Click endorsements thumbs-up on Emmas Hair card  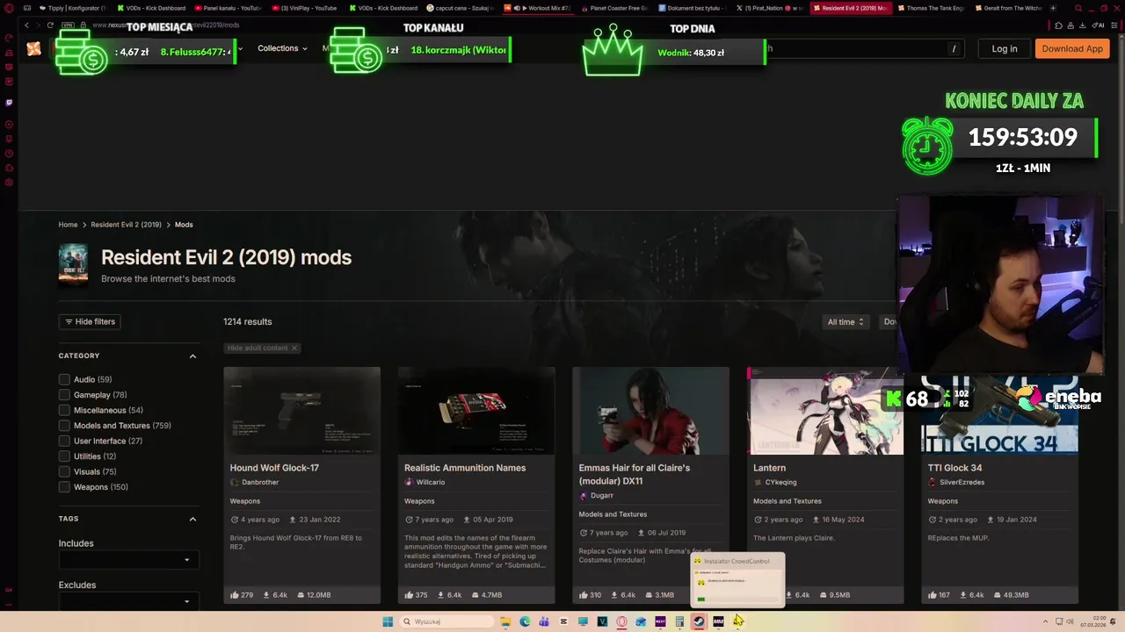point(584,595)
